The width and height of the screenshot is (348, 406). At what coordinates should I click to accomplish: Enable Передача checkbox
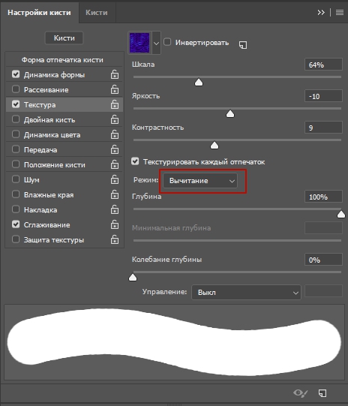point(16,149)
